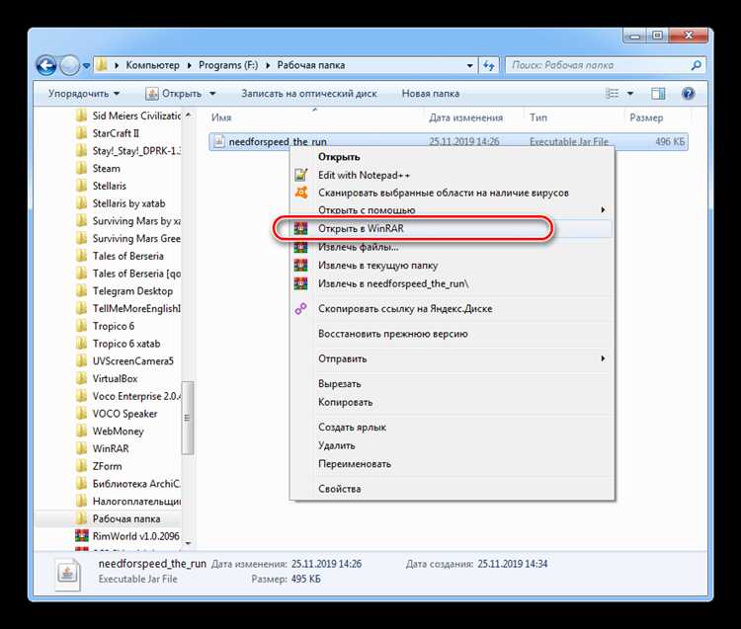Click the Tropico 6 xatab folder icon
The height and width of the screenshot is (629, 741).
(x=82, y=344)
